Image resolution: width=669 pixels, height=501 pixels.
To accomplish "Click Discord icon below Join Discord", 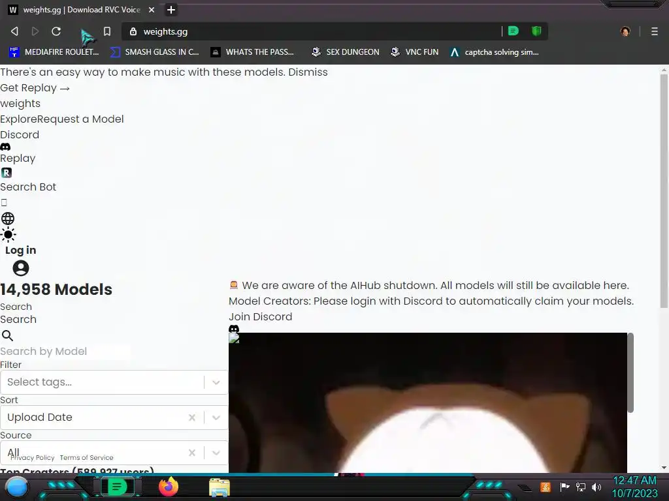I will coord(234,329).
